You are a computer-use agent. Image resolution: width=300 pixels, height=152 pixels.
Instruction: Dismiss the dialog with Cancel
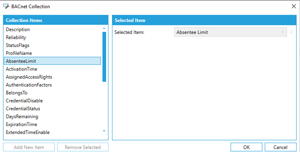280,147
